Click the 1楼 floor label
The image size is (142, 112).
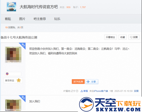(111, 91)
